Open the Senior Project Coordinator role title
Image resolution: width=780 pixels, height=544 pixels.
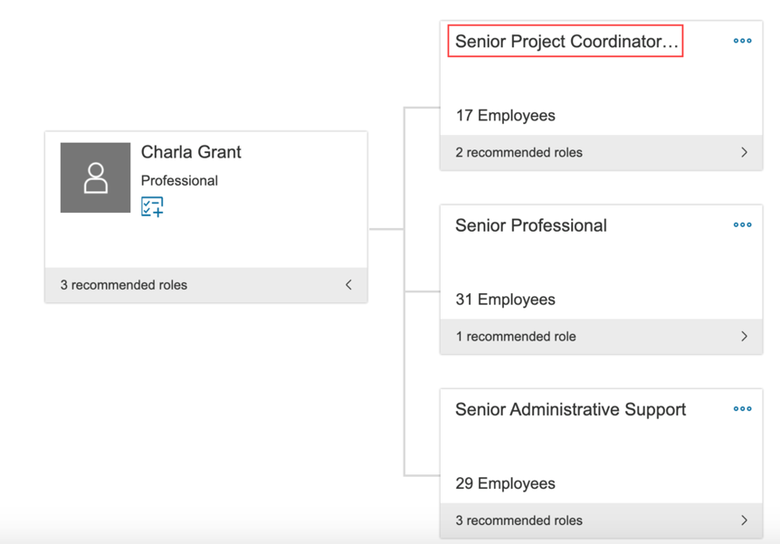coord(566,42)
